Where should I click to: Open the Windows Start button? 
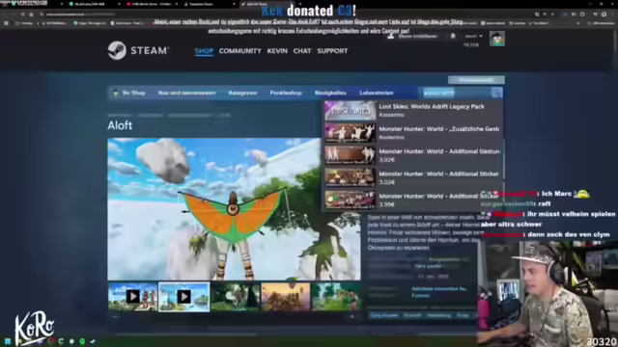8,341
